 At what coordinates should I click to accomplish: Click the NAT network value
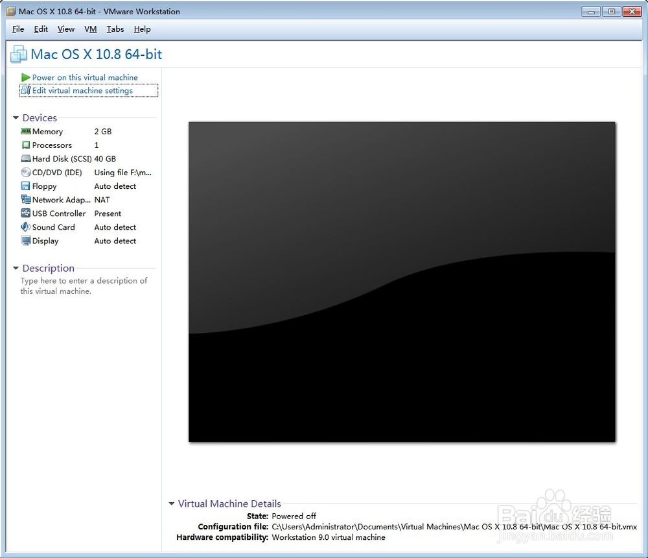click(x=102, y=200)
